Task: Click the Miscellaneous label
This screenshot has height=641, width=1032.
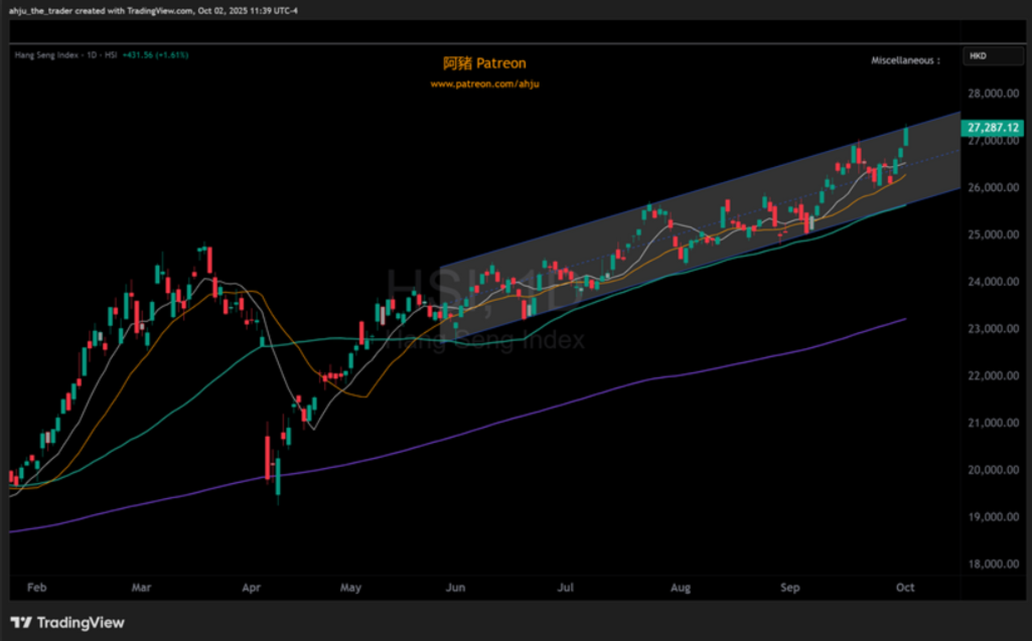Action: (905, 60)
